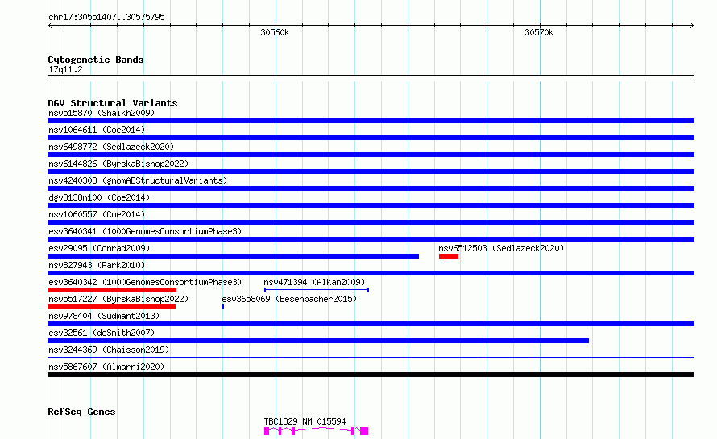The image size is (717, 439).
Task: Select the TBC1D29|NM_015594 gene label
Action: 305,421
